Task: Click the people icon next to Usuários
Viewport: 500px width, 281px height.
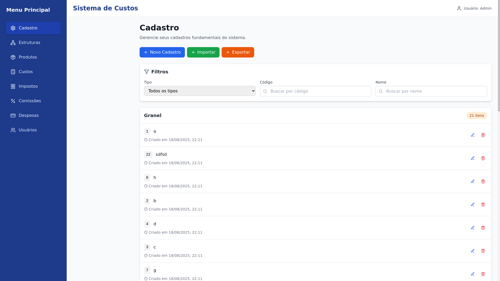Action: tap(13, 130)
